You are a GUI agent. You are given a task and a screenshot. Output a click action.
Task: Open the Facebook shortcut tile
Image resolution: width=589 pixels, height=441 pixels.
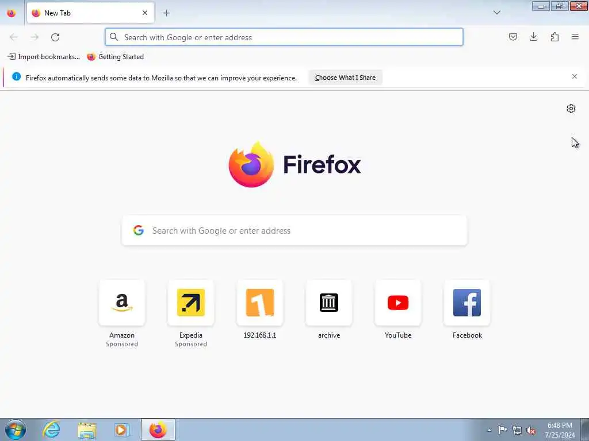point(467,303)
